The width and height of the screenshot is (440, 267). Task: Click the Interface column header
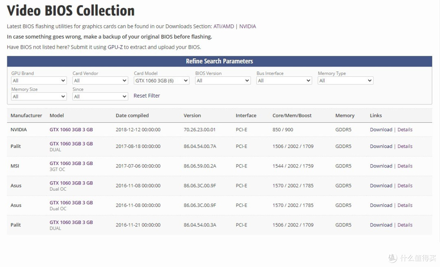coord(246,115)
